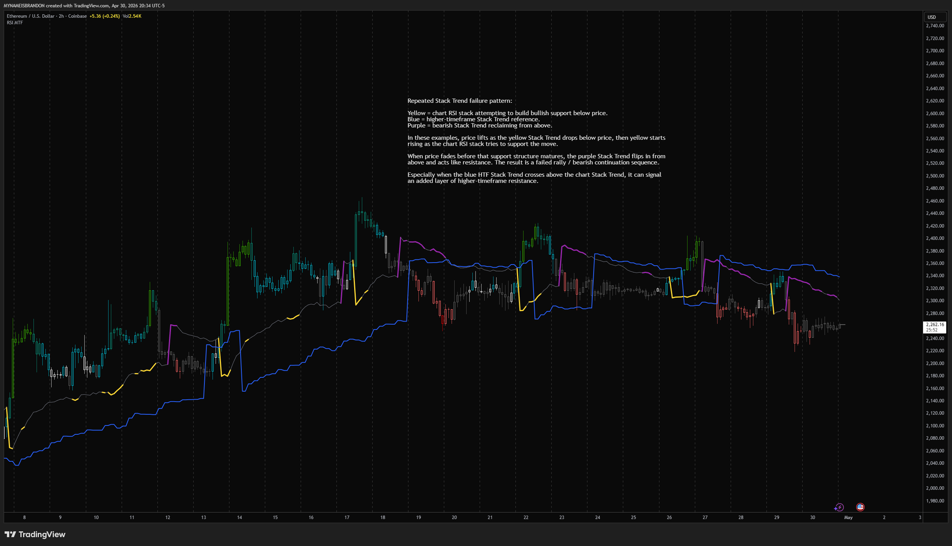
Task: Click the US flag economic event icon
Action: [860, 507]
